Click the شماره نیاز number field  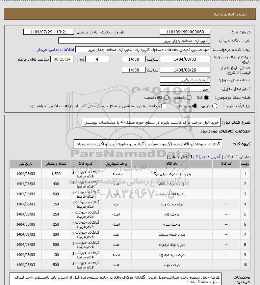(x=185, y=32)
